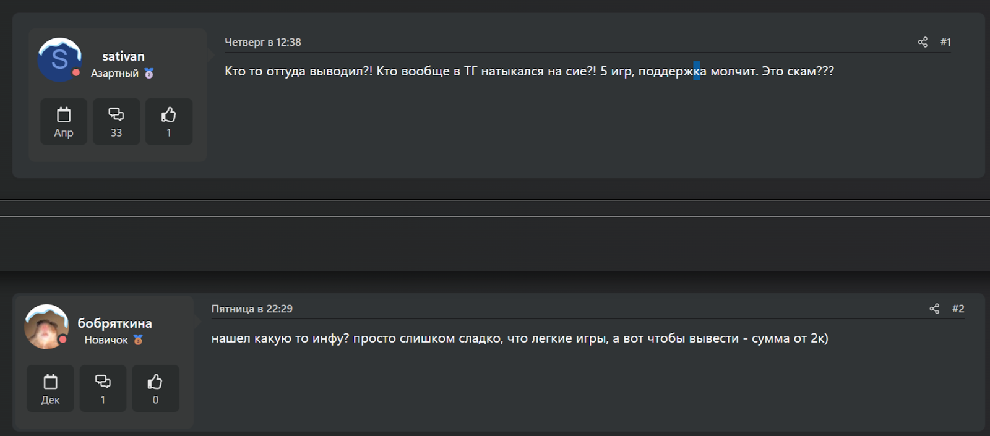Open sativan's profile via username
The image size is (990, 436).
tap(123, 56)
